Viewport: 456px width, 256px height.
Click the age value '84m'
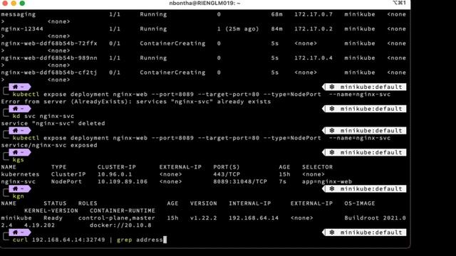coord(276,28)
